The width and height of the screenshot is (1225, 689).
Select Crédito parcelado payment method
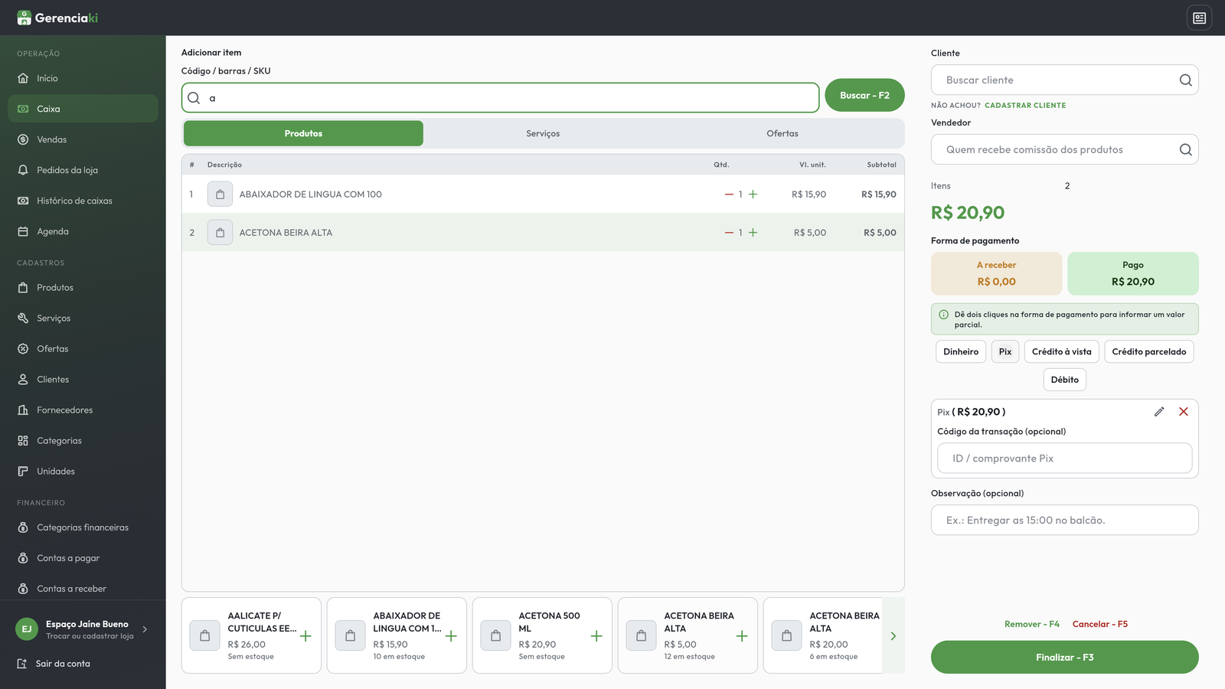pyautogui.click(x=1149, y=351)
